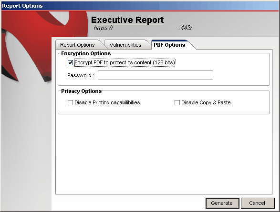The height and width of the screenshot is (212, 280).
Task: Uncheck the Encrypt PDF checkbox box
Action: 70,62
